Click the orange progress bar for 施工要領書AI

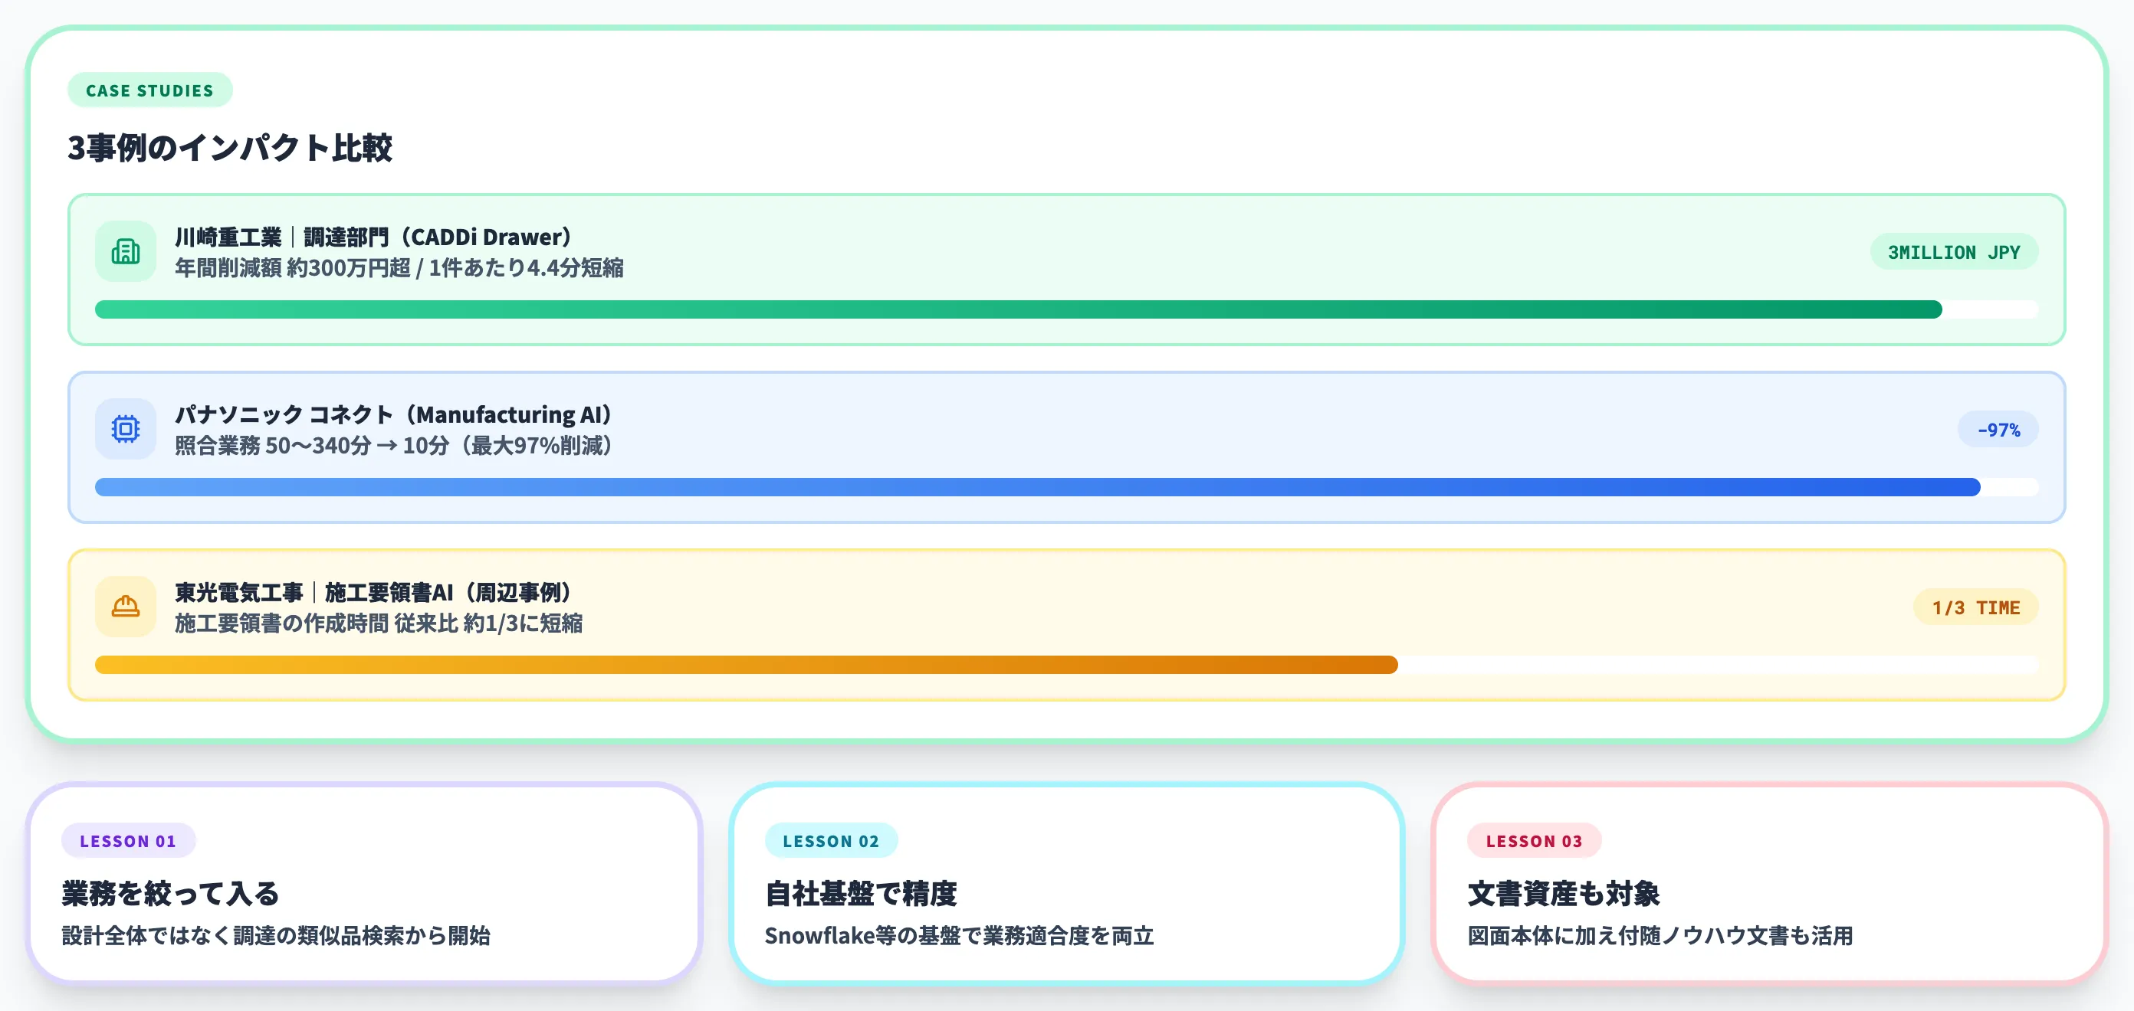pos(746,664)
